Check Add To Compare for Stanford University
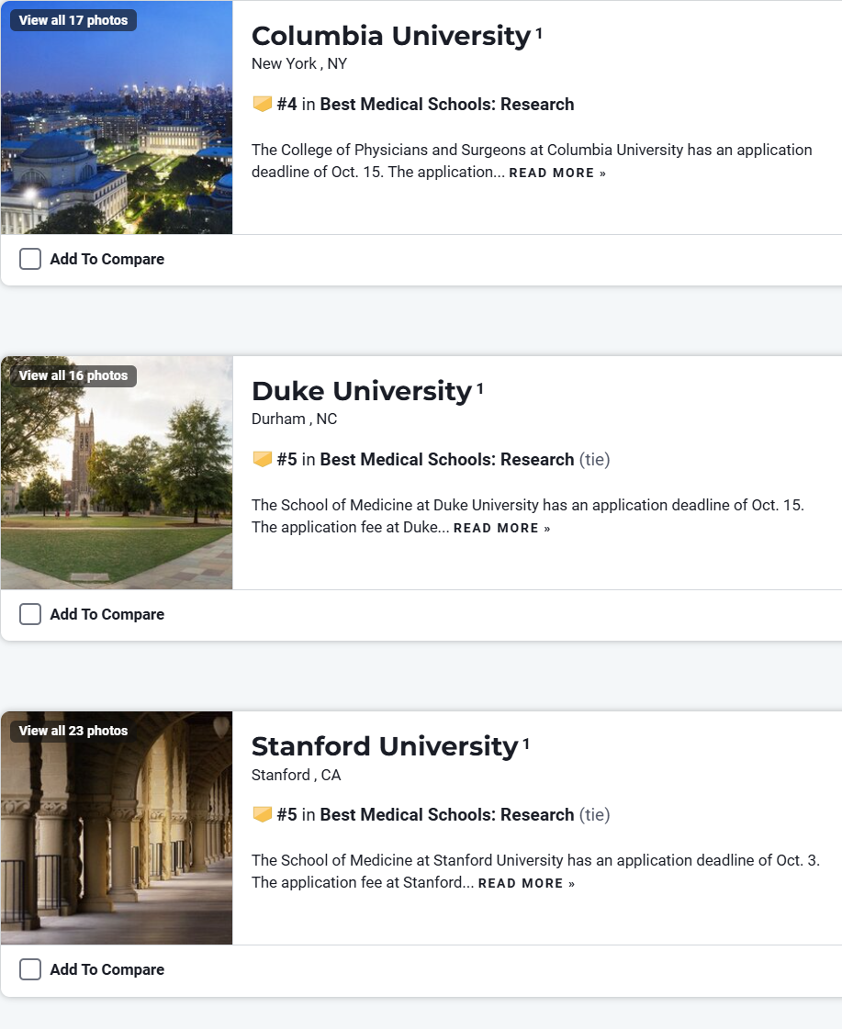The width and height of the screenshot is (842, 1029). (x=30, y=970)
